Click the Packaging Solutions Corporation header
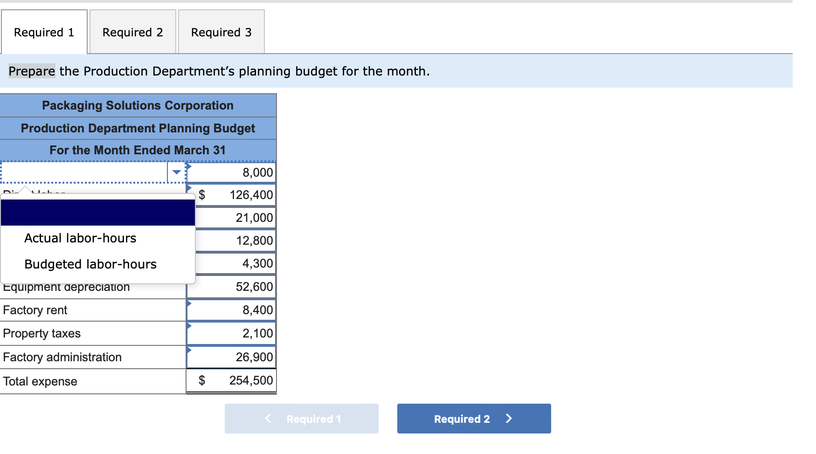This screenshot has height=454, width=816. point(138,105)
